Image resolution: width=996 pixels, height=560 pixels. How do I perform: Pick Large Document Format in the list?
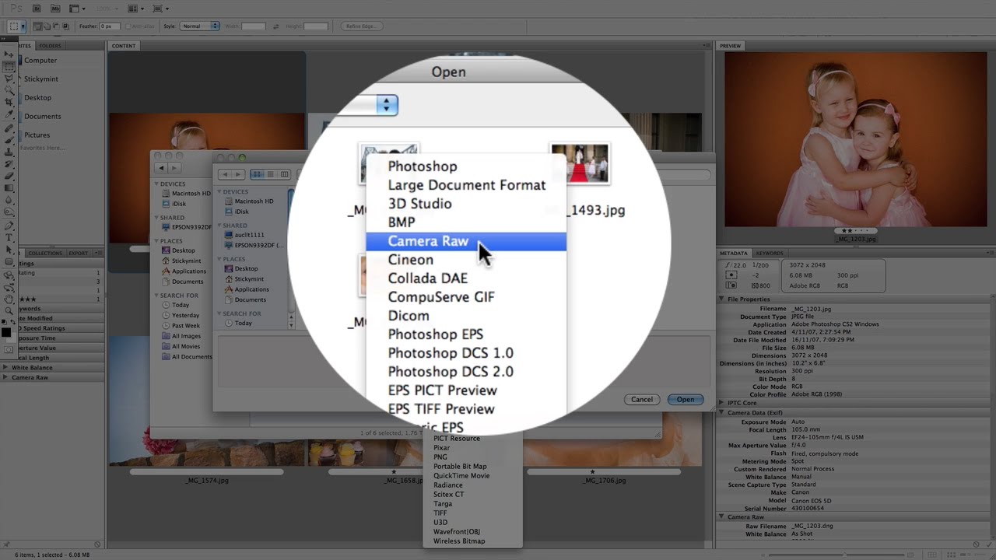click(466, 185)
